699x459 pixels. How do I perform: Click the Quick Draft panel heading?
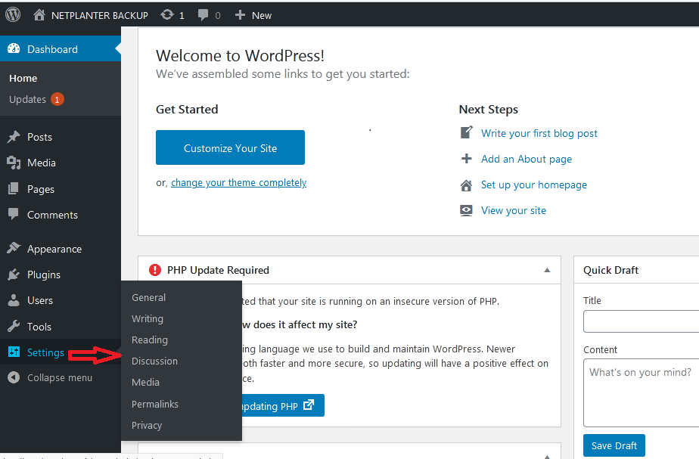click(x=610, y=270)
